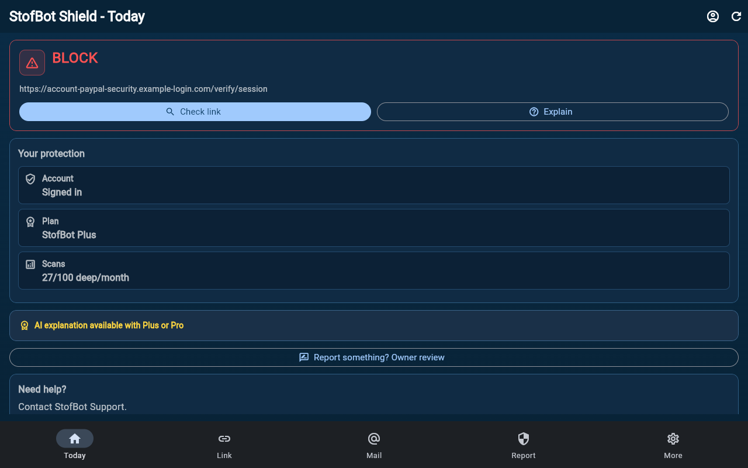Click the Your protection heading

click(51, 154)
